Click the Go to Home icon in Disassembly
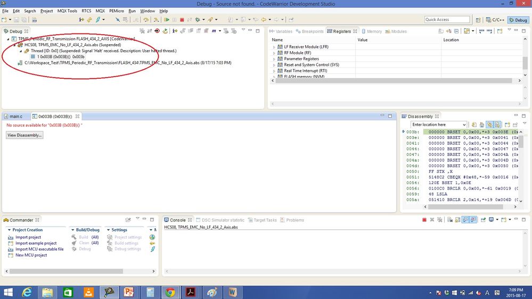The image size is (532, 299). tap(482, 124)
